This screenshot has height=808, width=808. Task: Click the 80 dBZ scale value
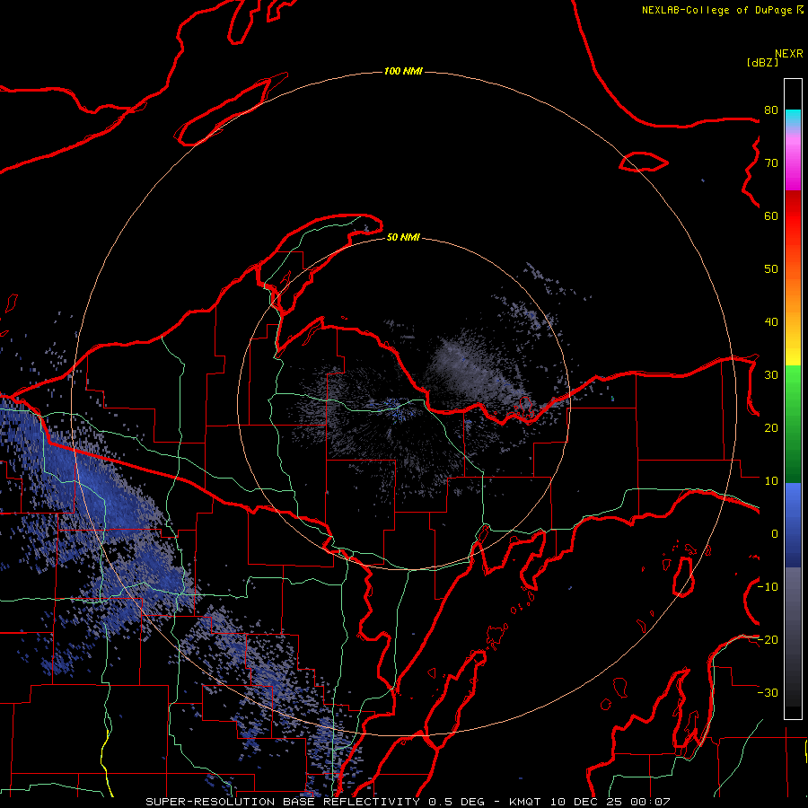pyautogui.click(x=771, y=110)
